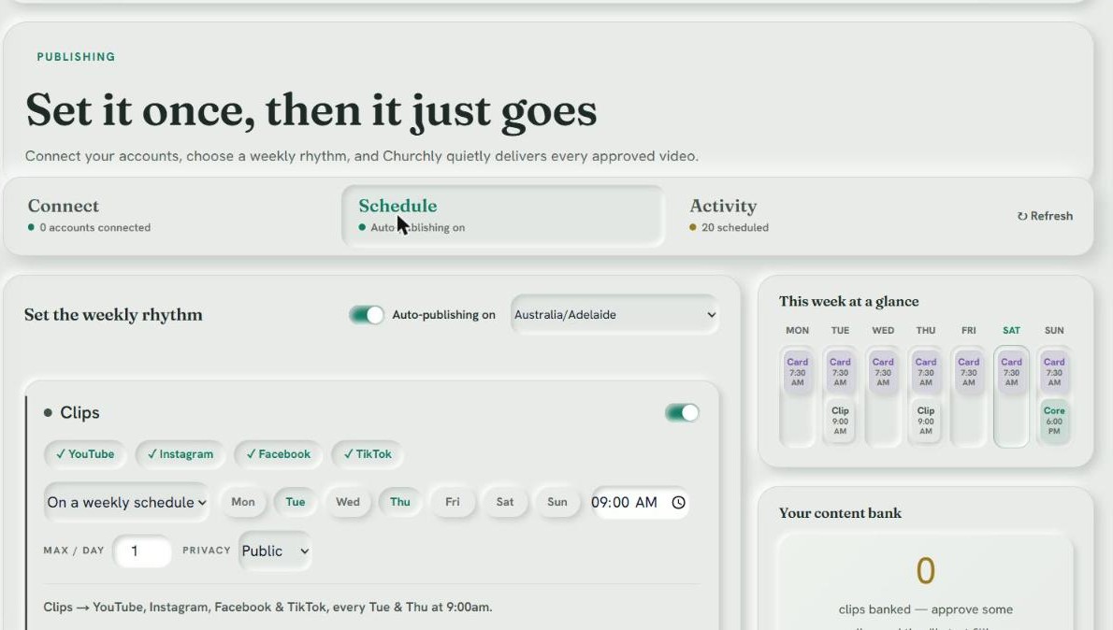Image resolution: width=1113 pixels, height=630 pixels.
Task: Click the 'Set the weekly rhythm' heading
Action: (113, 315)
